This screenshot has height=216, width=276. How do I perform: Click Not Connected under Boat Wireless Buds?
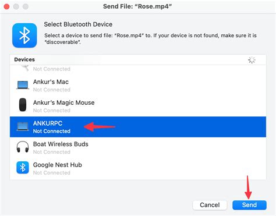[52, 152]
